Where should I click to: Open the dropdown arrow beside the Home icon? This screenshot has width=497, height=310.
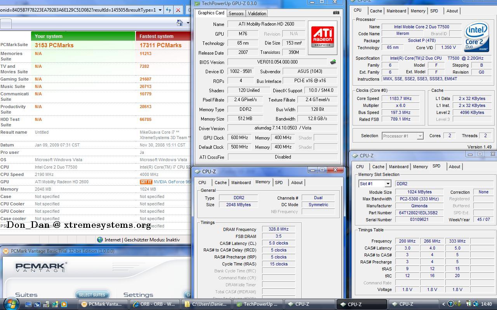(x=188, y=23)
